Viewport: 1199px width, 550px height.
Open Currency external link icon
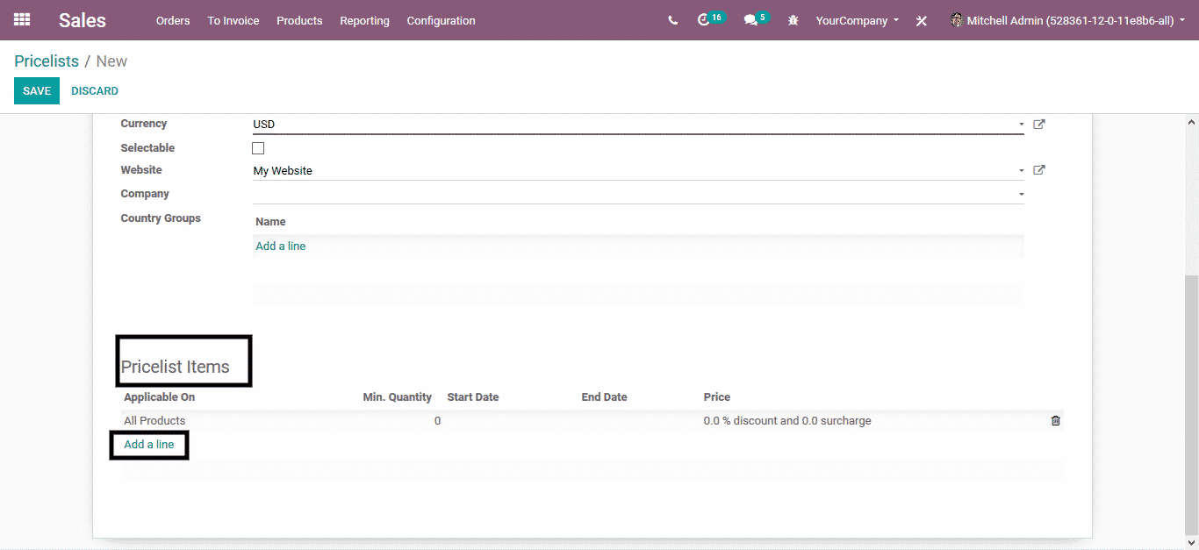1039,125
